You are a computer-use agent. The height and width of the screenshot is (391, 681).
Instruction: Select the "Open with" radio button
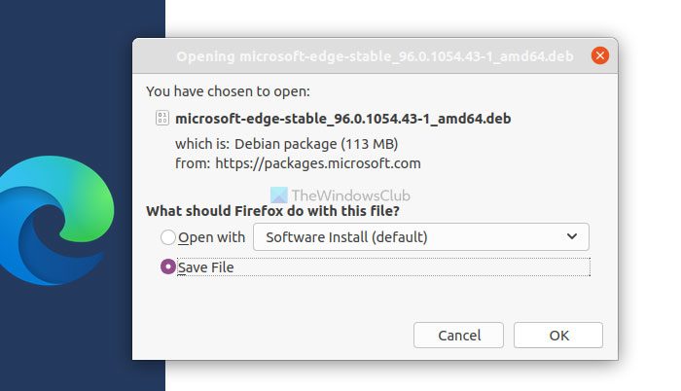(x=168, y=237)
